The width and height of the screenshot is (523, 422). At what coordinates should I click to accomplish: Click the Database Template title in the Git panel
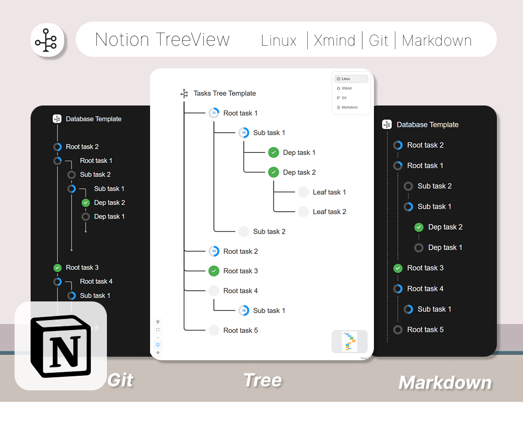pos(93,119)
